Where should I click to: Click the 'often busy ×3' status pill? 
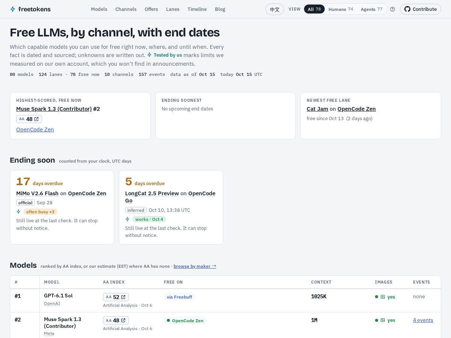pos(40,212)
